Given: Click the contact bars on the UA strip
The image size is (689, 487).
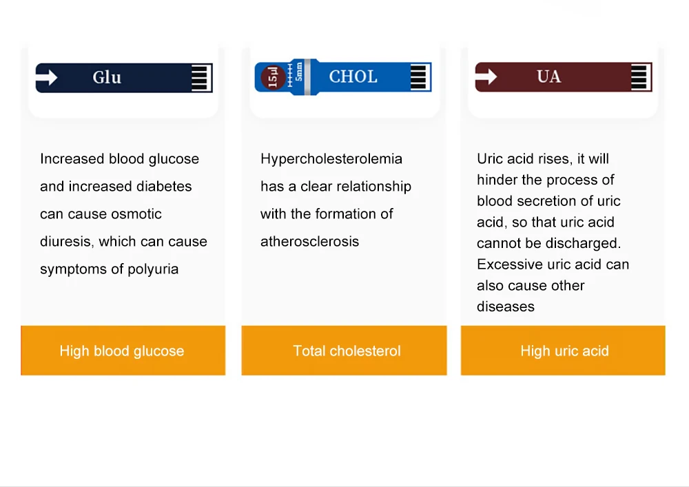Looking at the screenshot, I should click(x=639, y=76).
